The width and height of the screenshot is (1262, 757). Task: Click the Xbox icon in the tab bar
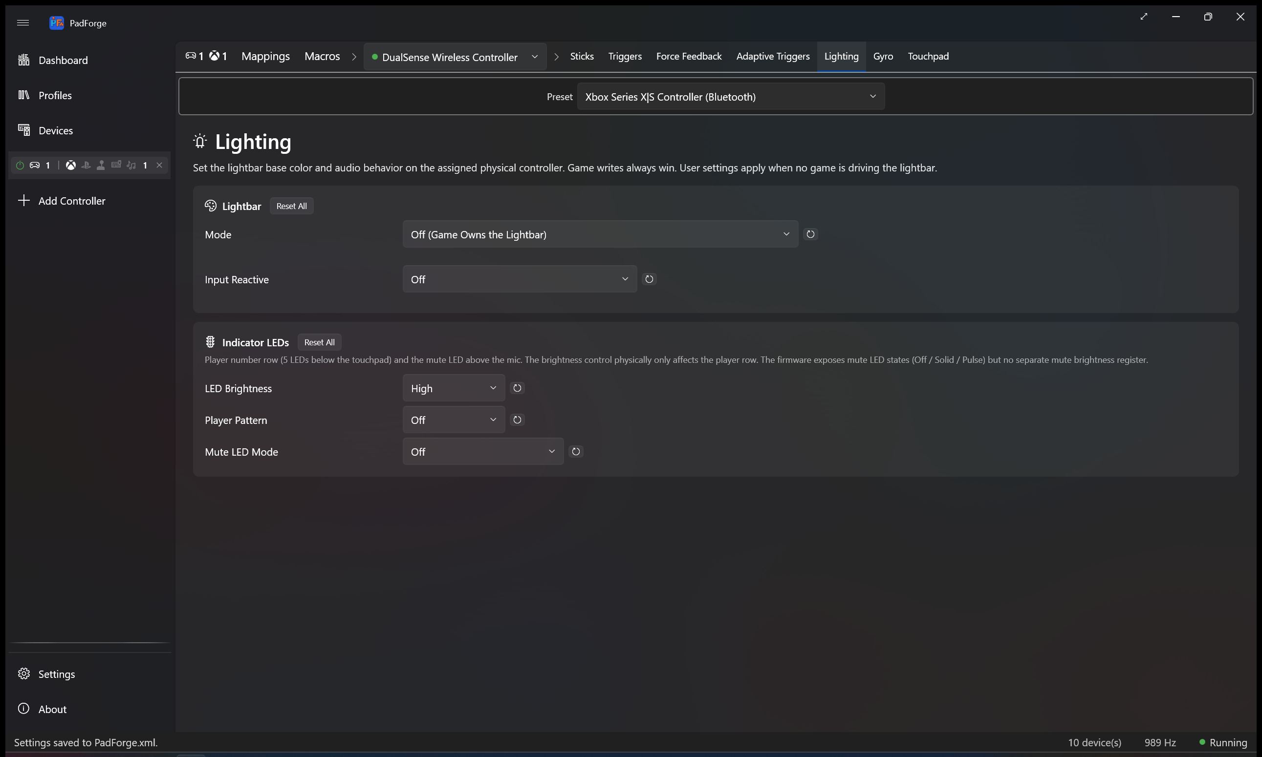coord(215,56)
